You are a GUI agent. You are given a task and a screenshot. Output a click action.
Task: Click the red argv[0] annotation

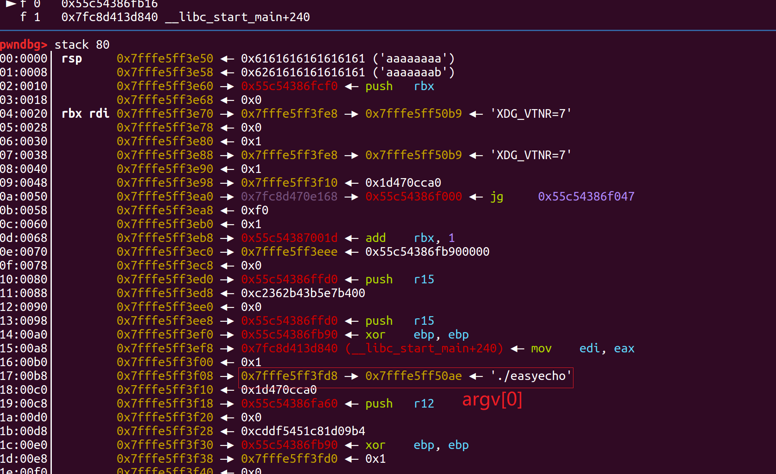tap(492, 399)
